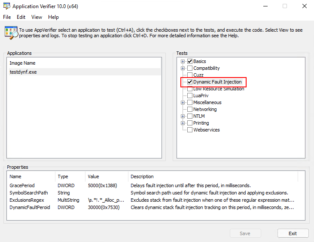Click the AppVerifier magnifier info icon
The height and width of the screenshot is (242, 314).
click(x=11, y=33)
